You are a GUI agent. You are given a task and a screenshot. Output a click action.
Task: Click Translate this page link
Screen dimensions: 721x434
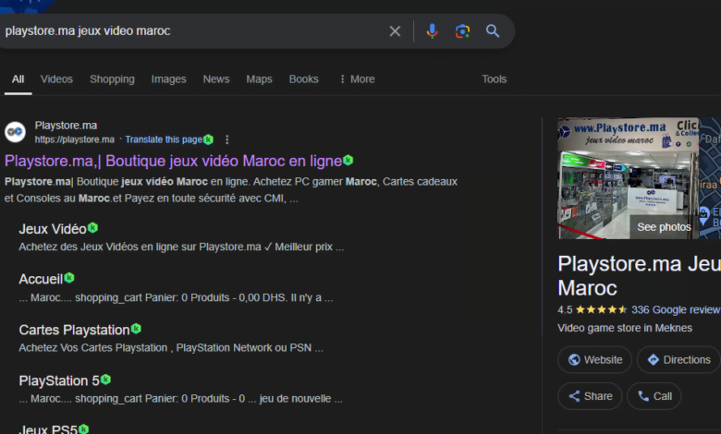164,139
